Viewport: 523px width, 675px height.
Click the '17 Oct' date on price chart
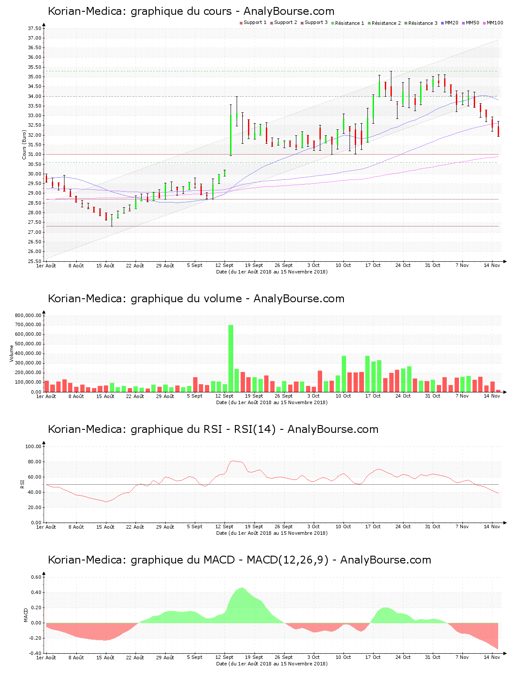pyautogui.click(x=373, y=266)
